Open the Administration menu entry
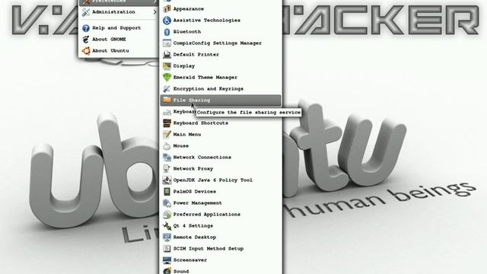Image resolution: width=487 pixels, height=274 pixels. coord(119,12)
